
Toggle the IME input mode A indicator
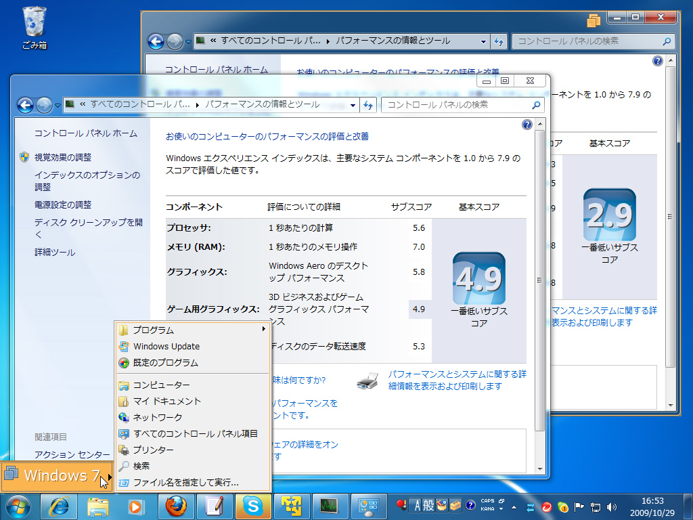pos(417,504)
